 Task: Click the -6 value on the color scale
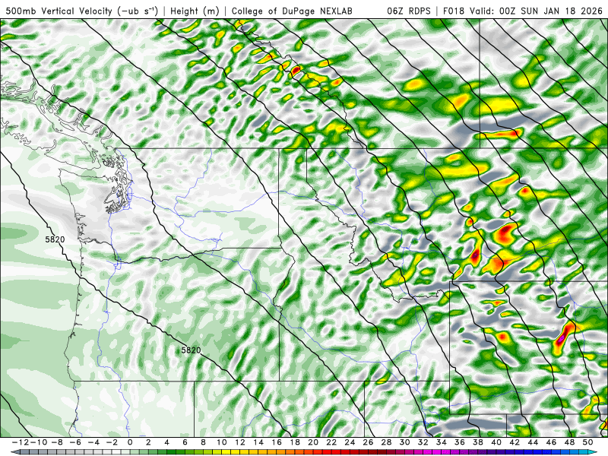74,442
